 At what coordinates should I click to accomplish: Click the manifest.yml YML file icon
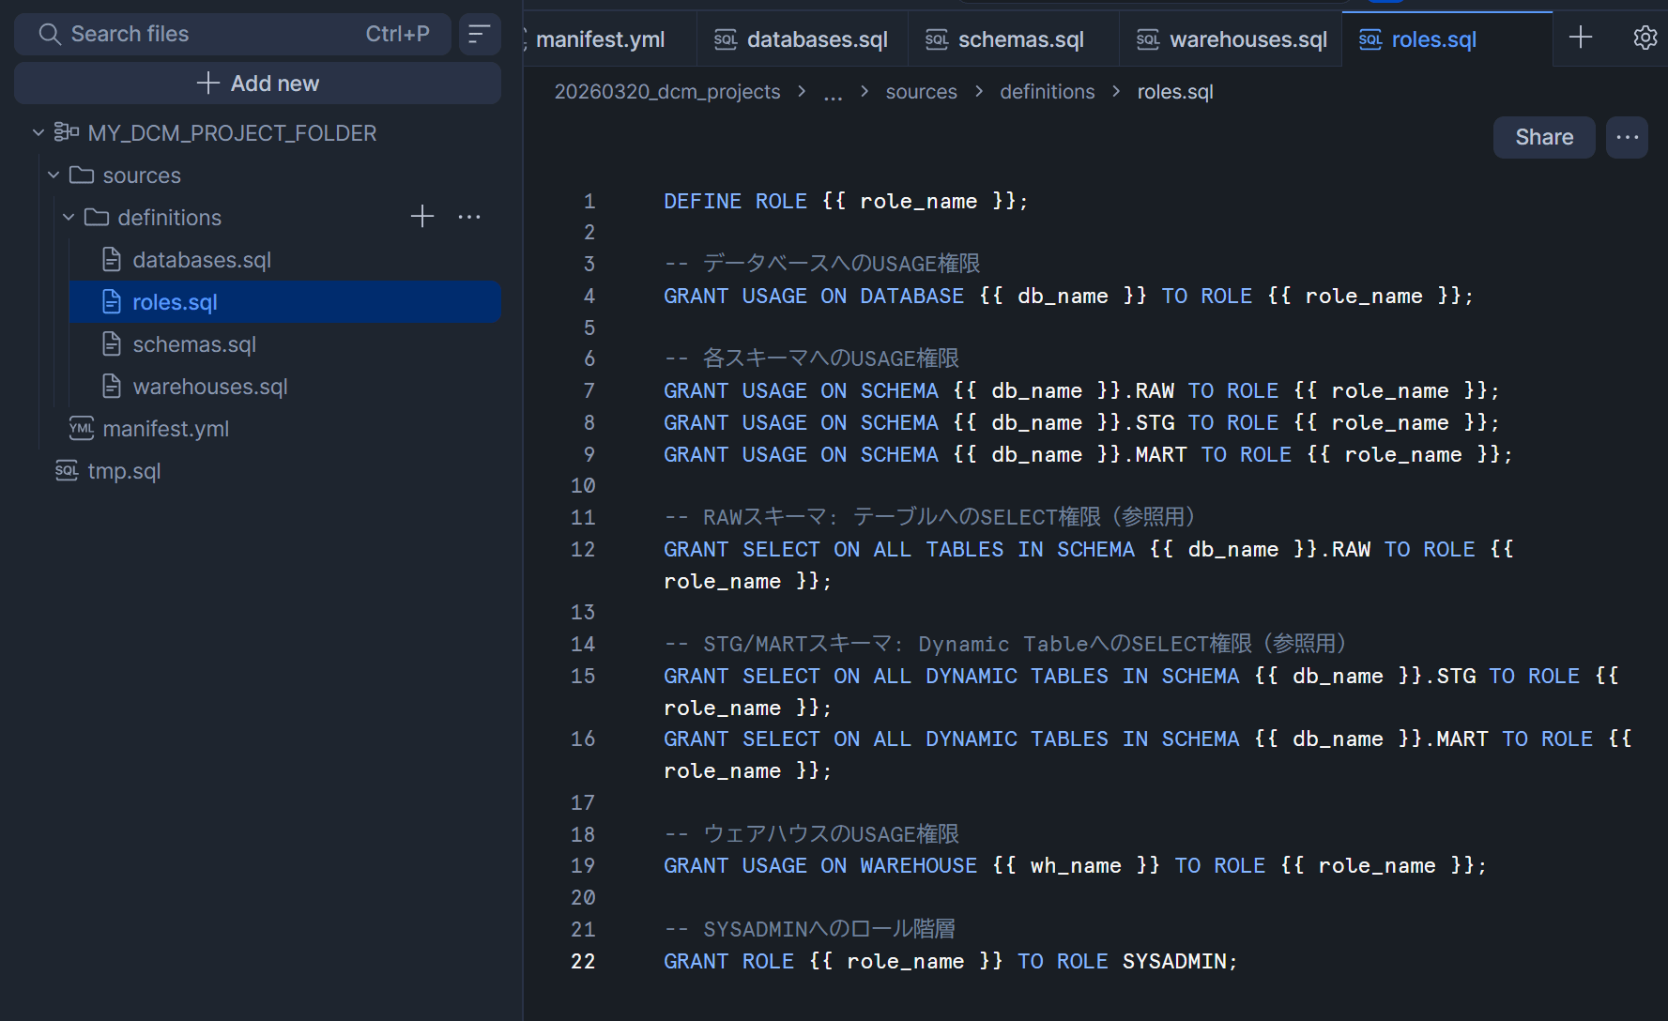[82, 429]
